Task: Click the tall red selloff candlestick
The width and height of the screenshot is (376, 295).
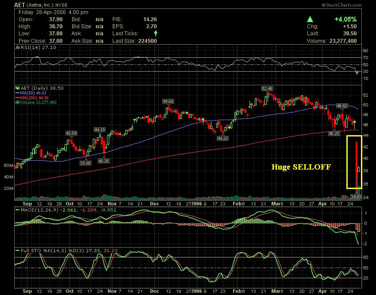Action: tap(357, 160)
